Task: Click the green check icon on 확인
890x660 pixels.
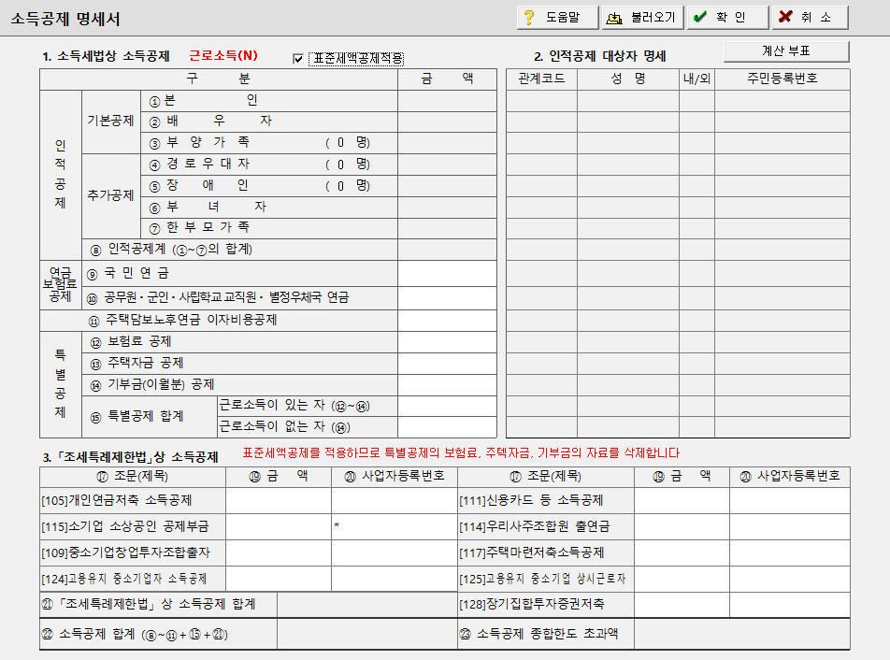Action: coord(700,17)
